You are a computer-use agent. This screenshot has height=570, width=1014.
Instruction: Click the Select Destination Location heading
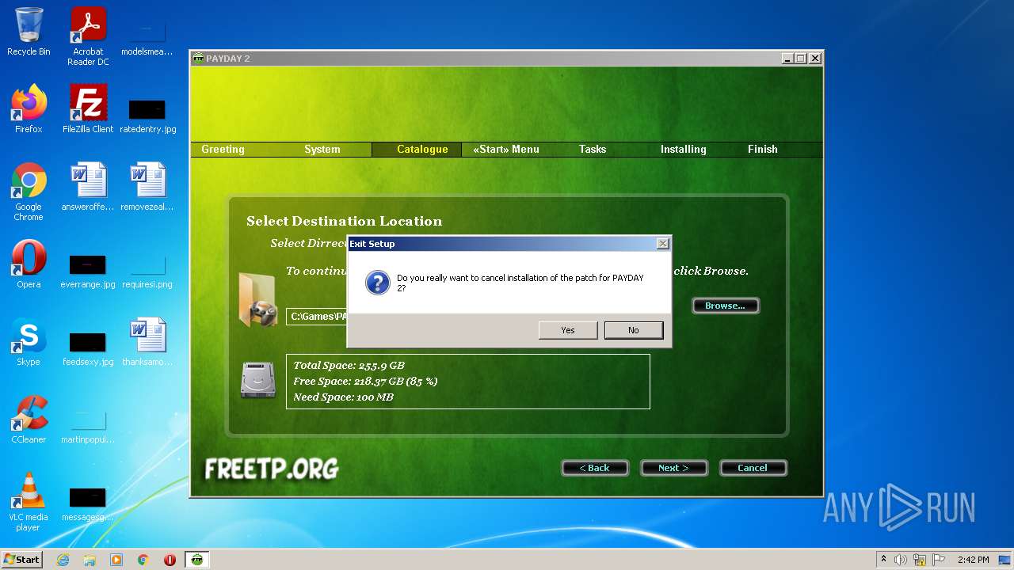[x=344, y=221]
